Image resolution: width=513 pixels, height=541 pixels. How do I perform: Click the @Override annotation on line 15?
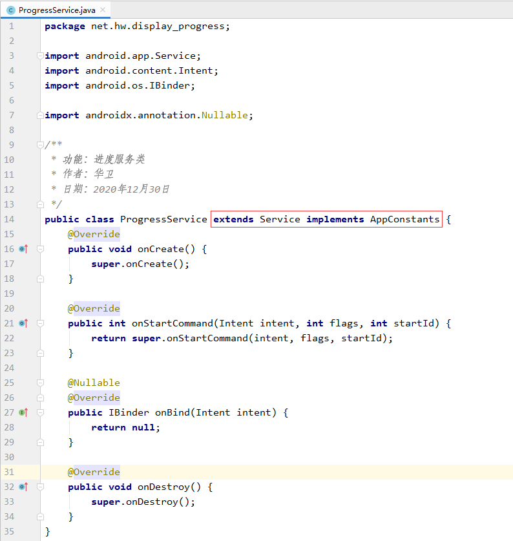coord(94,234)
